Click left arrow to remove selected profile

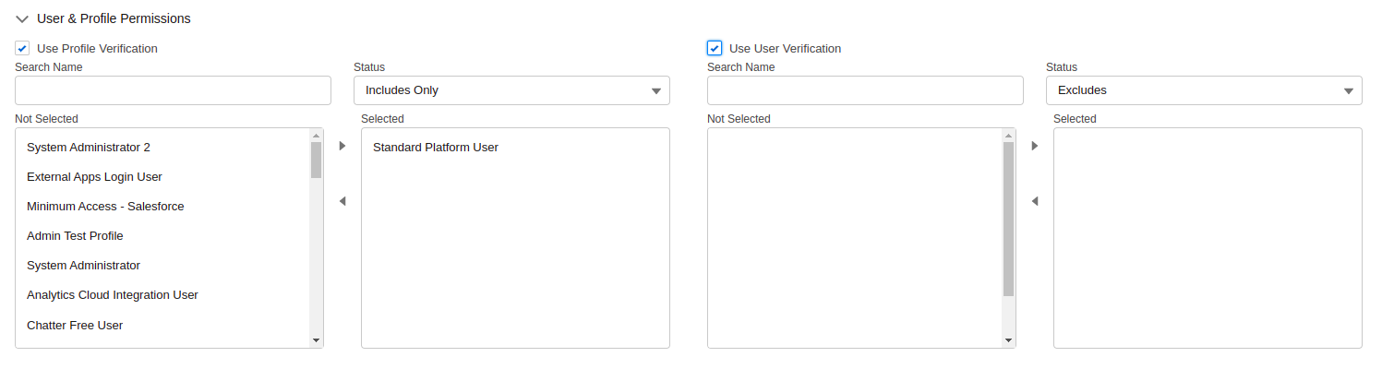click(342, 201)
